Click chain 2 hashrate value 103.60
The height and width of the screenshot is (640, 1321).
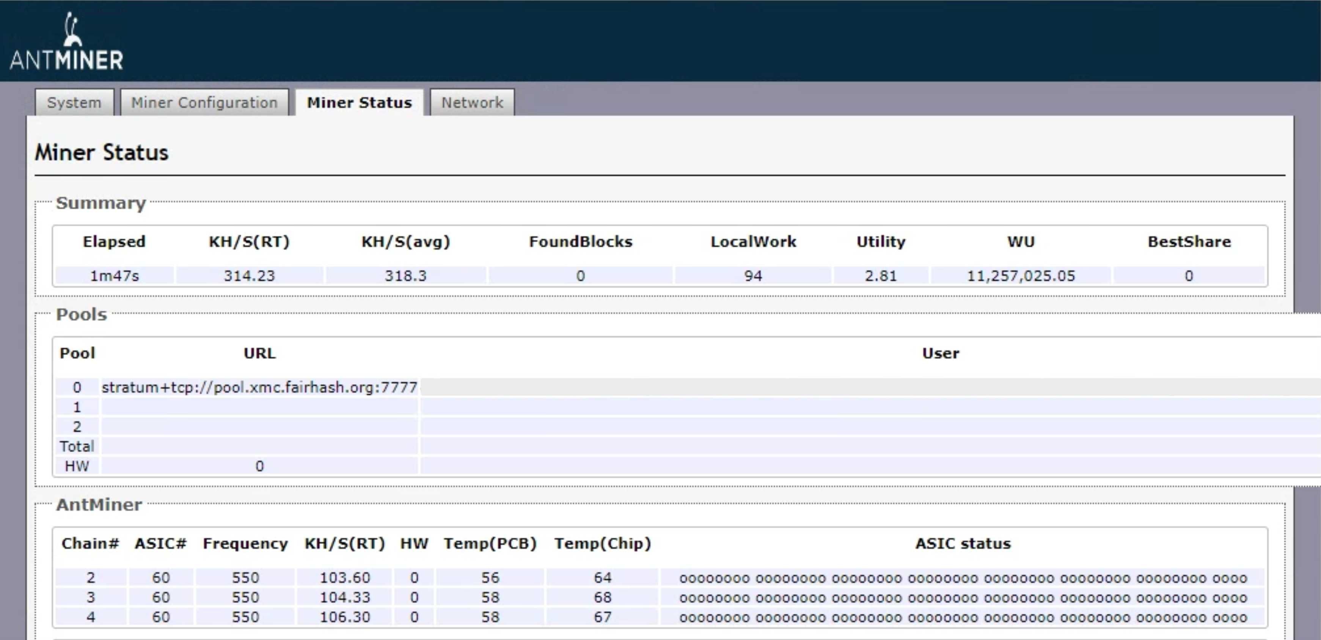click(x=345, y=578)
